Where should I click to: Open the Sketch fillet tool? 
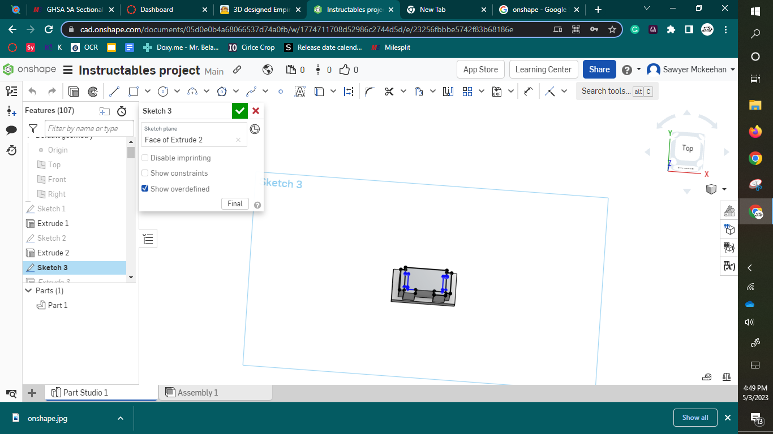coord(368,91)
